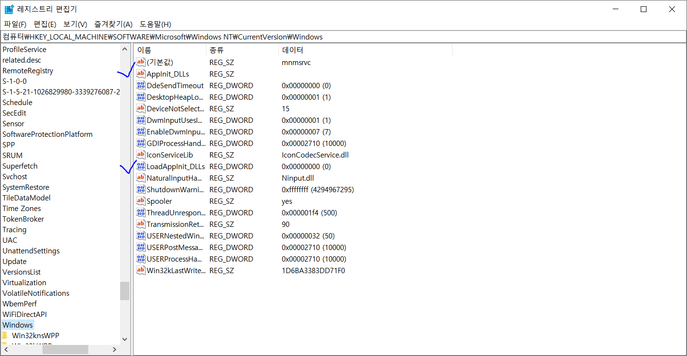Click the Registry Editor title bar icon
687x356 pixels.
9,9
